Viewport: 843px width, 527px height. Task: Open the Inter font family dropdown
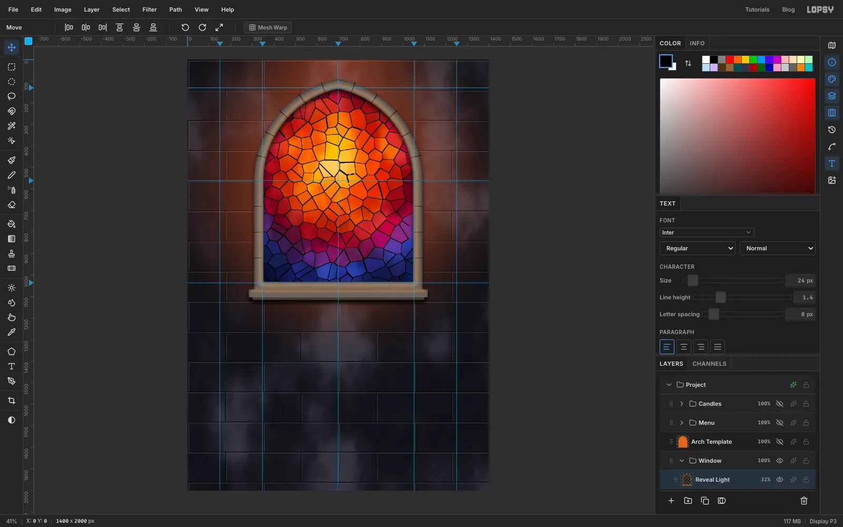point(707,232)
